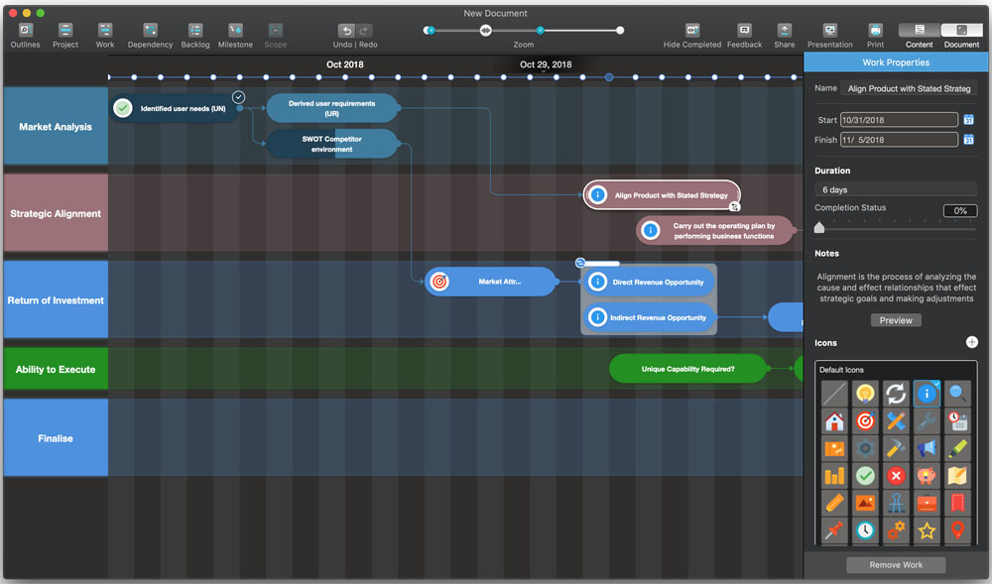Choose the refresh arrows icon
The height and width of the screenshot is (584, 992).
click(896, 394)
